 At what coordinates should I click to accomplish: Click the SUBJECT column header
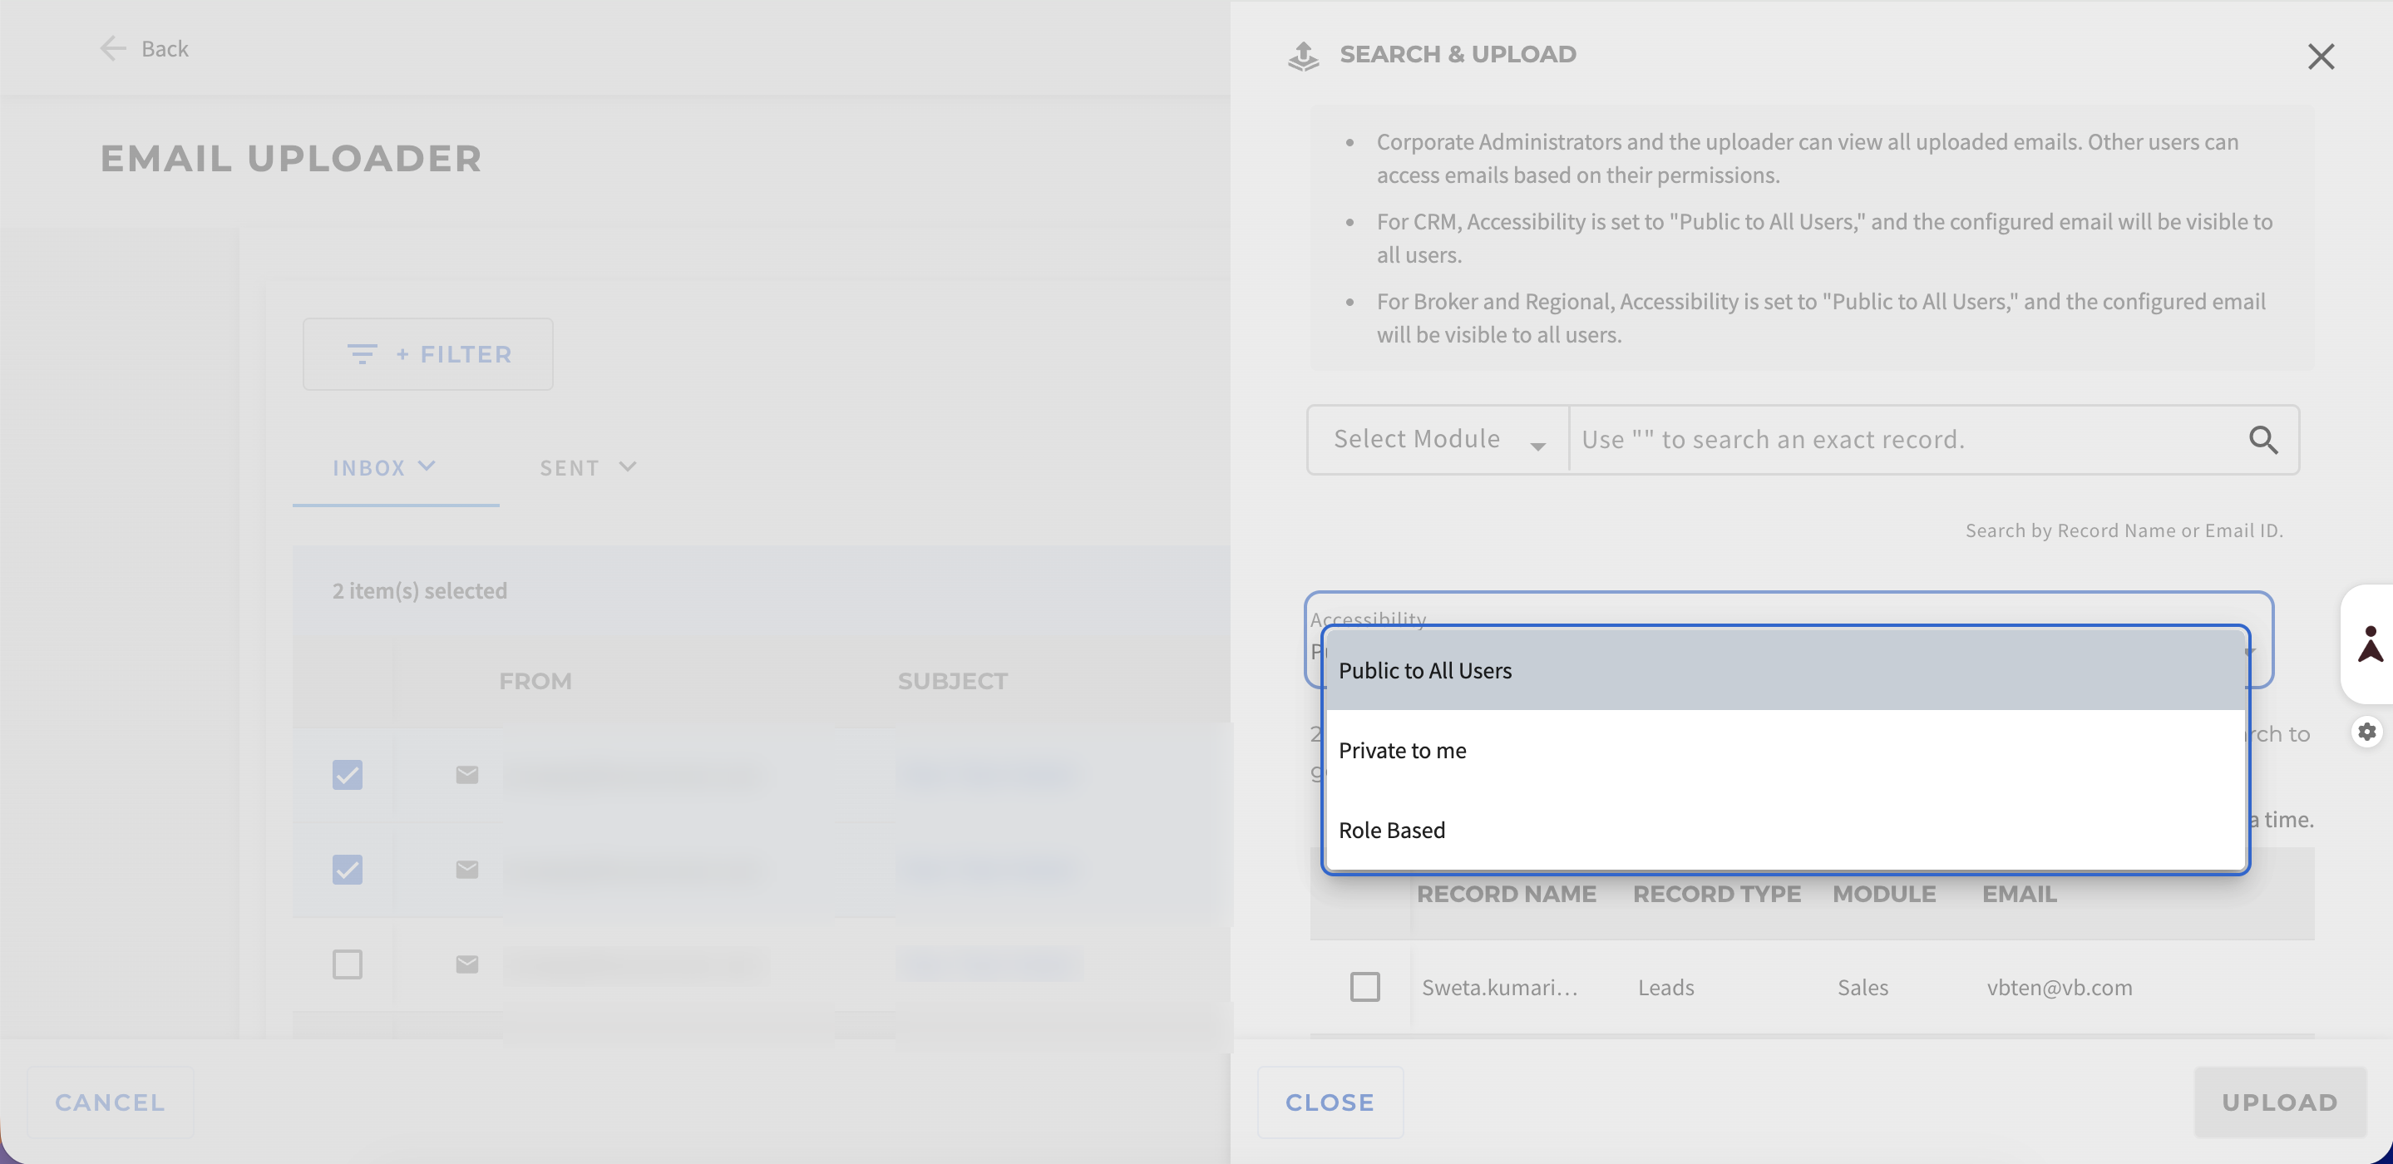tap(952, 681)
